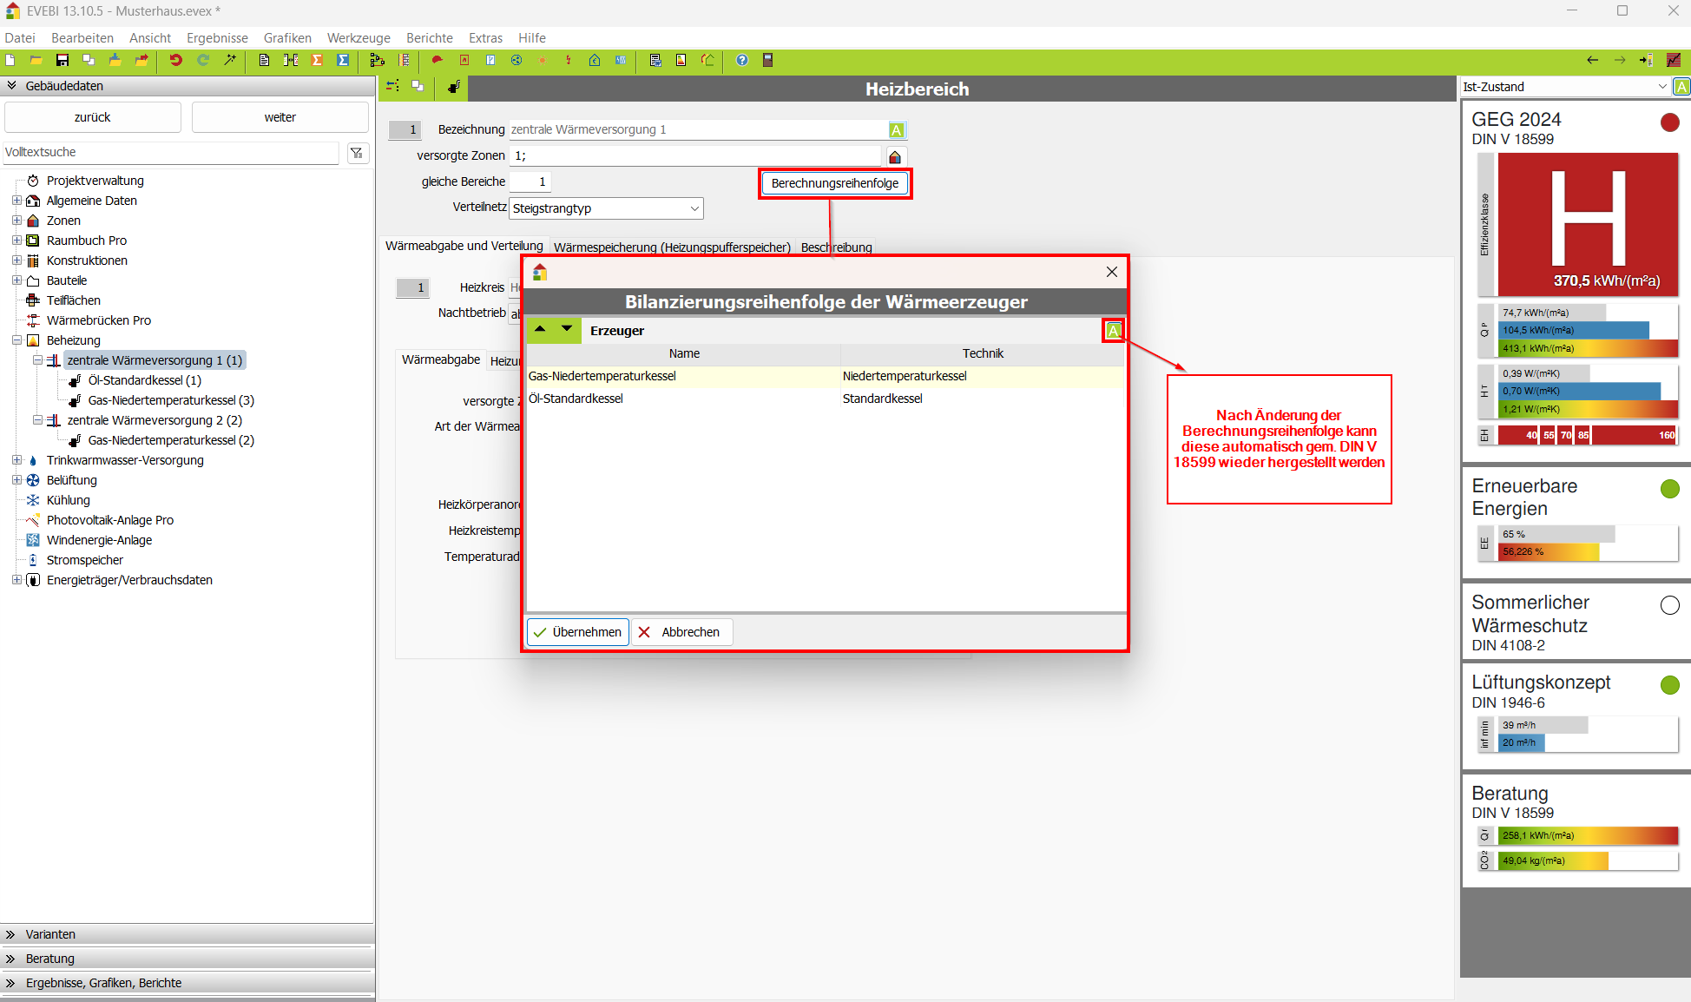Click the house icon beside versorgte Zonen
1691x1002 pixels.
[x=895, y=156]
